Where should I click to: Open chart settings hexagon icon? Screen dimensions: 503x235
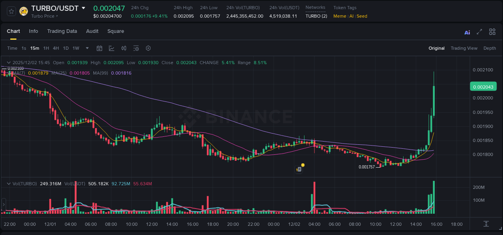(x=148, y=48)
